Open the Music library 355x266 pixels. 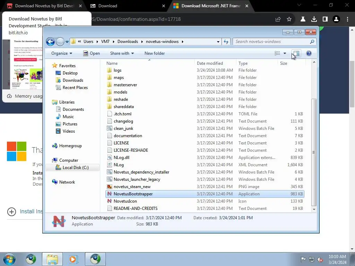(x=68, y=116)
